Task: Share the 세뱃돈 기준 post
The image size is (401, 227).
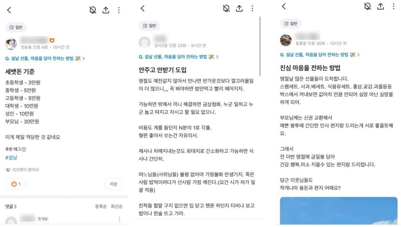Action: click(x=106, y=10)
